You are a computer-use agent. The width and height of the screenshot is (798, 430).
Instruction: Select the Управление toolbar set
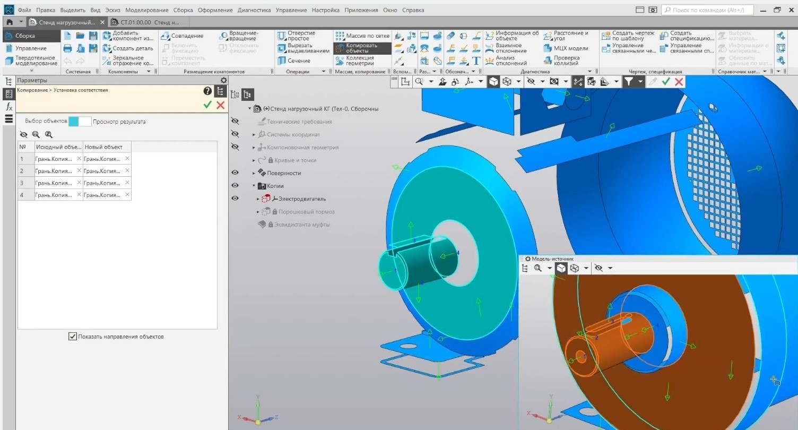click(x=31, y=48)
